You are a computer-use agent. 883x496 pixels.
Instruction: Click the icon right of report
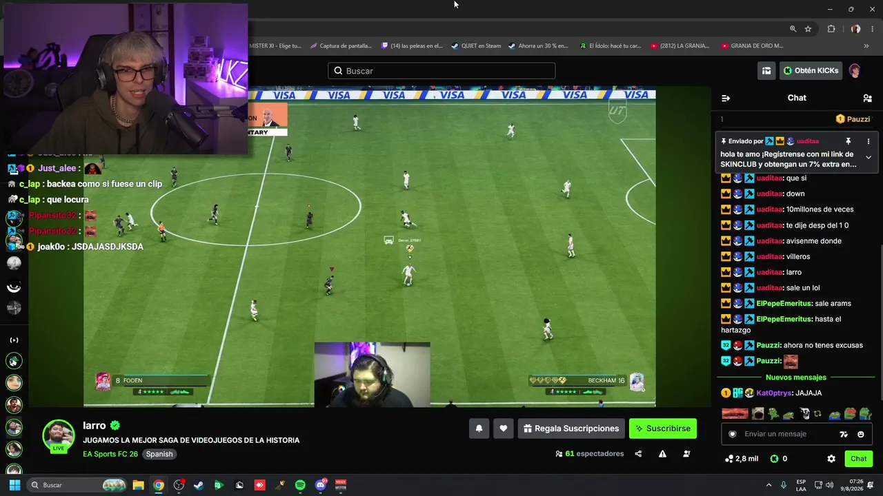tap(686, 454)
